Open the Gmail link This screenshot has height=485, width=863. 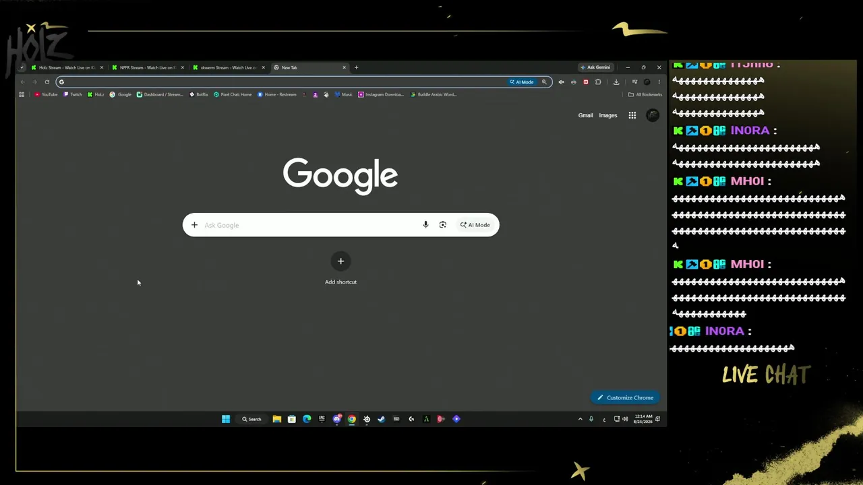(585, 115)
